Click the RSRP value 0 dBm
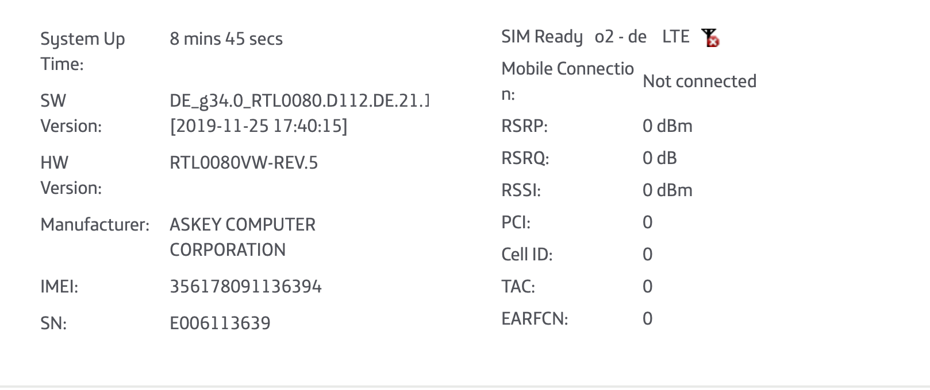Screen dimensions: 930x390 click(667, 126)
